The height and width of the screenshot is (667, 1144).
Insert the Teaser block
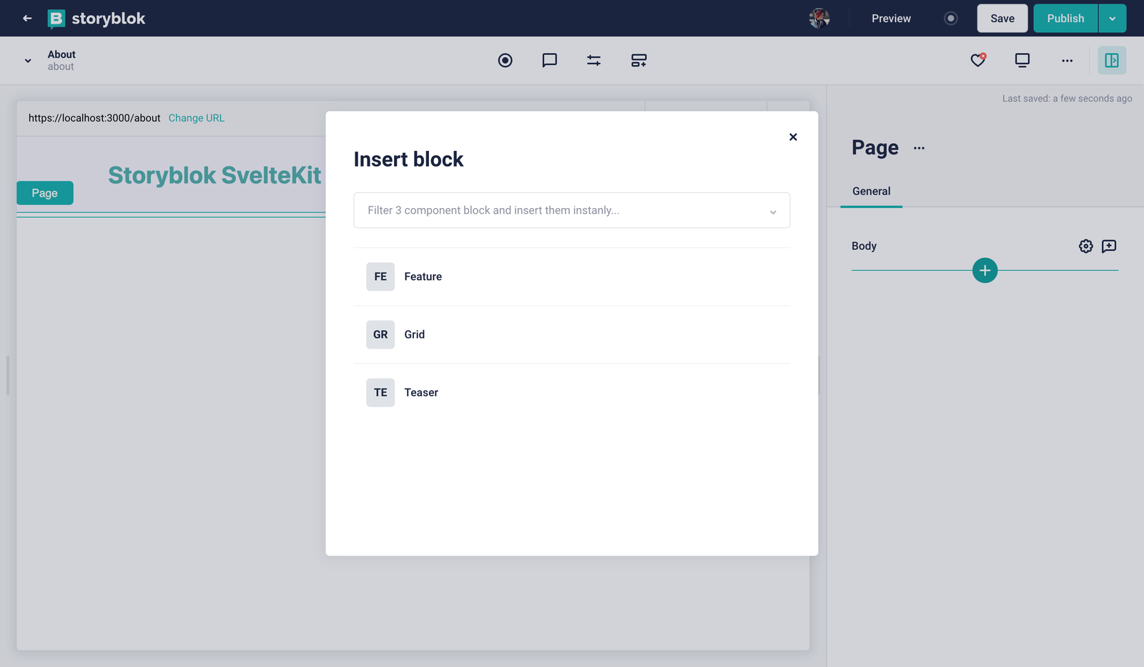pos(572,392)
